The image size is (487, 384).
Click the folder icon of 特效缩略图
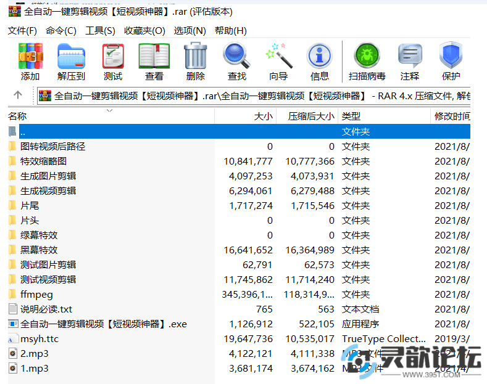click(12, 161)
